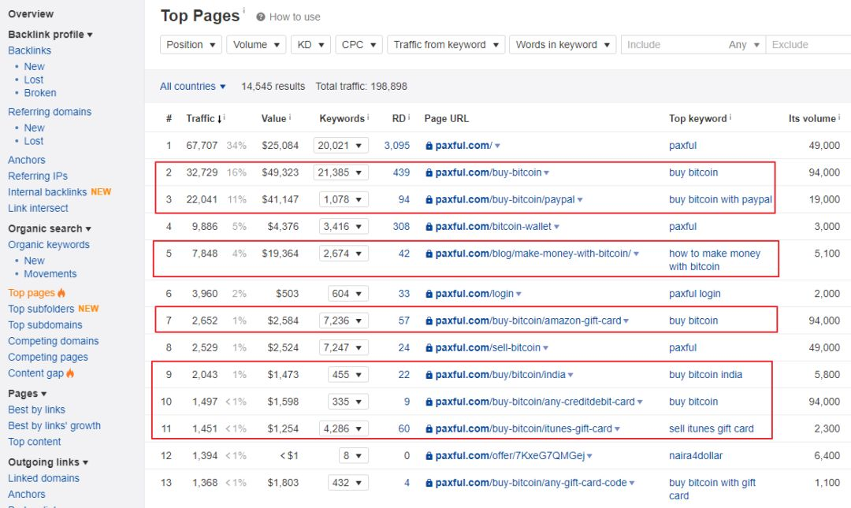Viewport: 851px width, 508px height.
Task: Open the All countries dropdown
Action: pyautogui.click(x=193, y=87)
